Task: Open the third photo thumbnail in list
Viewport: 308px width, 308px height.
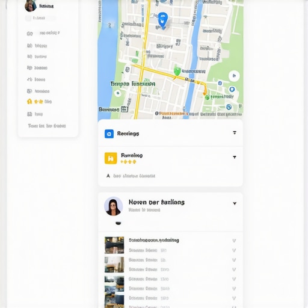Action: point(114,284)
